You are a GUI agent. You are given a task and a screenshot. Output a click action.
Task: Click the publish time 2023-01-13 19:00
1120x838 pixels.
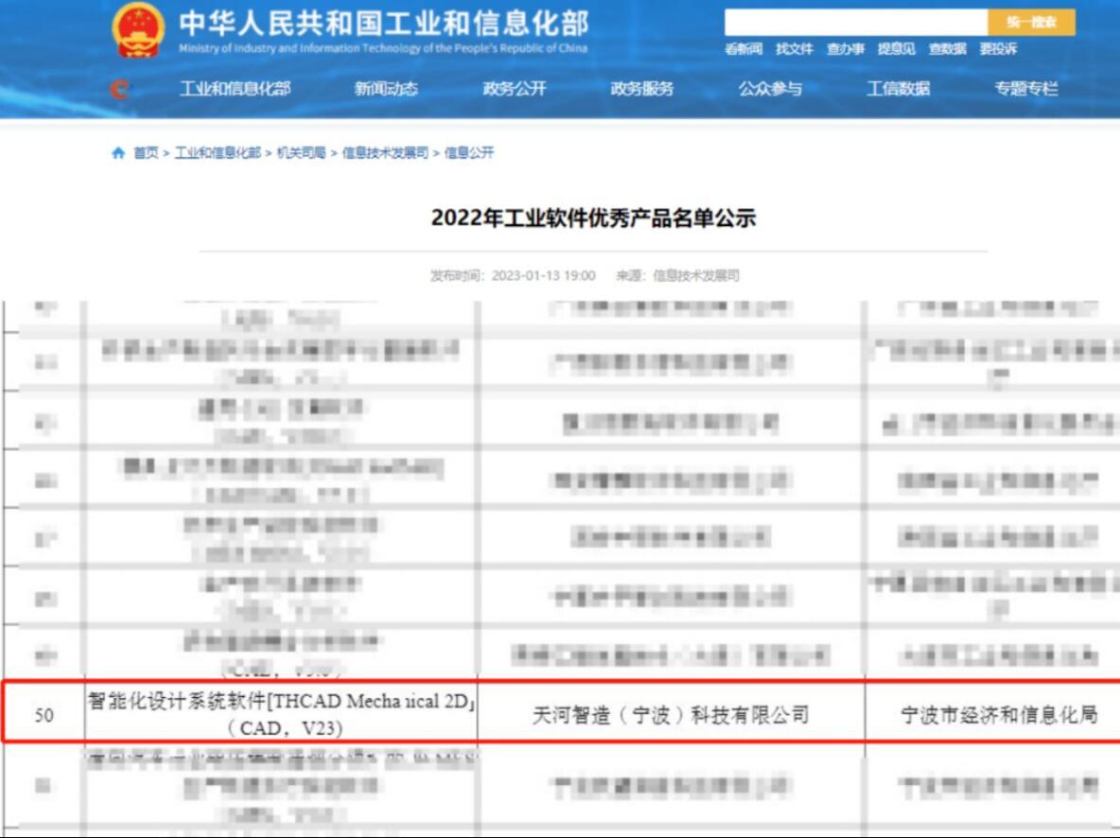pyautogui.click(x=544, y=276)
